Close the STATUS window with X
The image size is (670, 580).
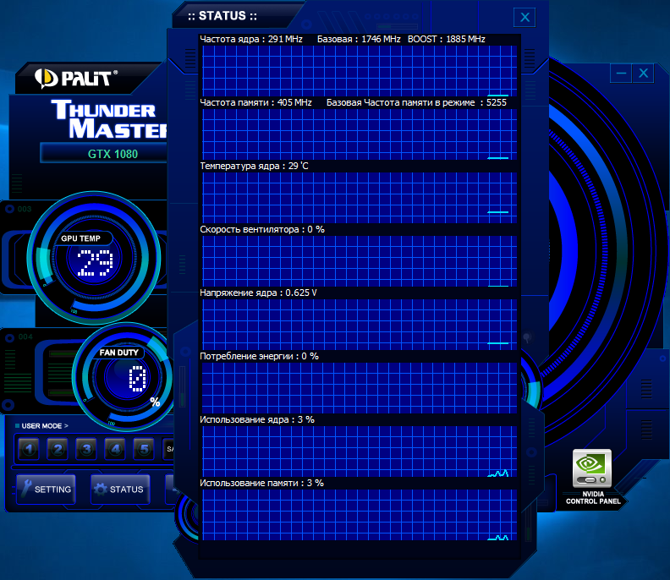(524, 17)
